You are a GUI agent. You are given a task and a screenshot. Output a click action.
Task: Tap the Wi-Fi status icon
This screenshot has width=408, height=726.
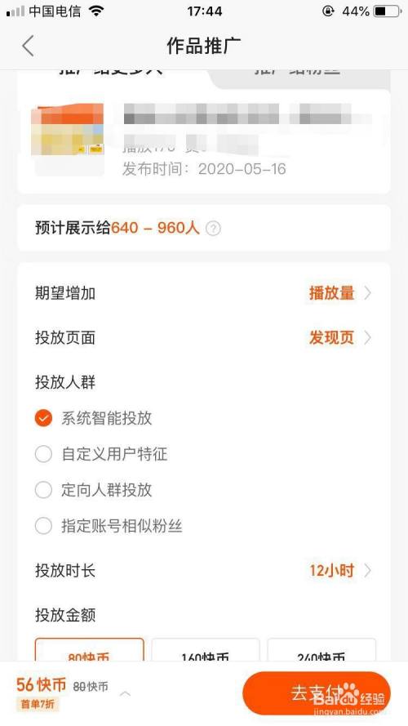96,11
